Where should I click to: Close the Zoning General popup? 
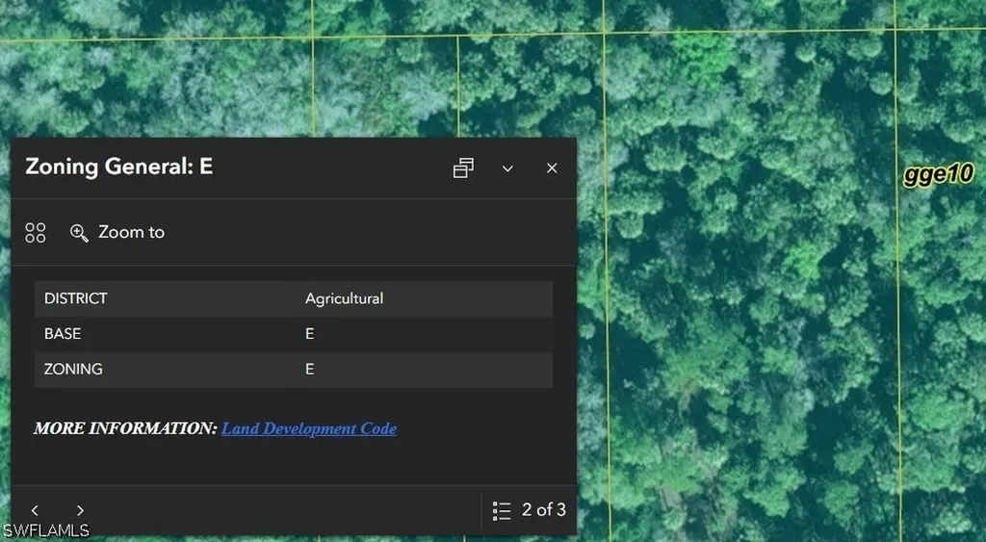tap(552, 168)
